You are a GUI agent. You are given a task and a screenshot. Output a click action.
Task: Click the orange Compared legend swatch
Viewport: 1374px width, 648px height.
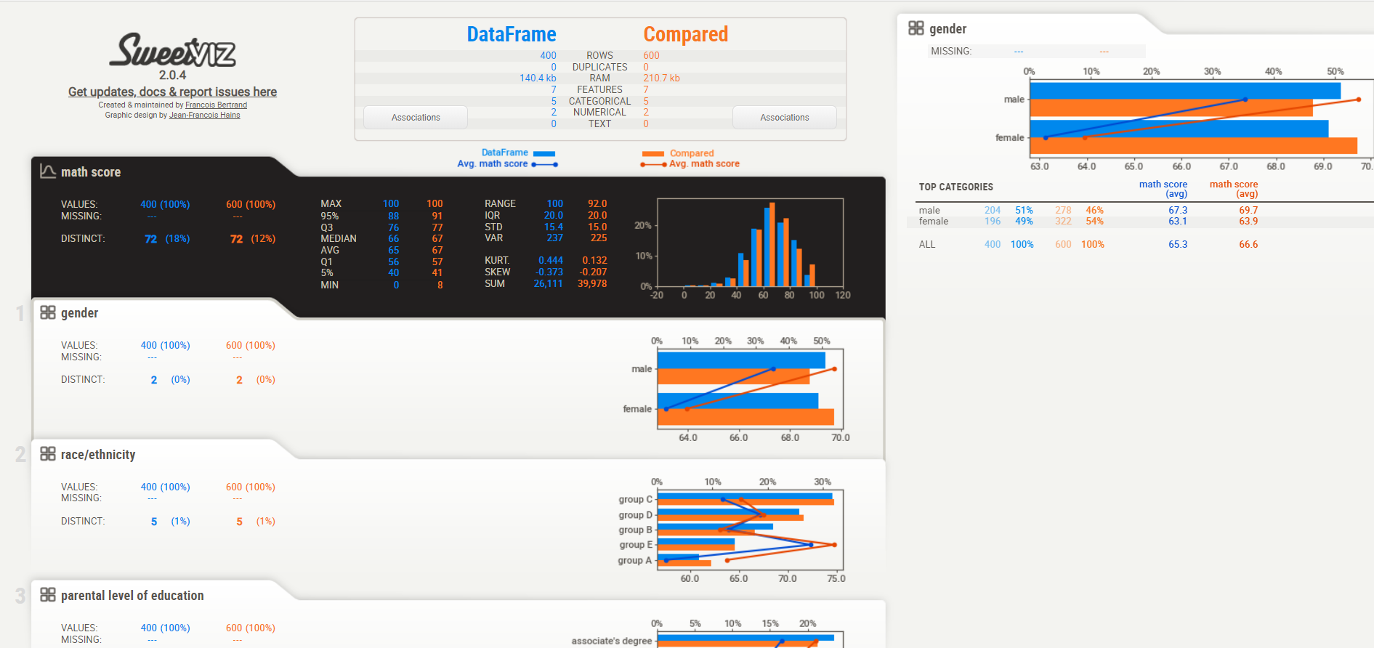(x=652, y=153)
